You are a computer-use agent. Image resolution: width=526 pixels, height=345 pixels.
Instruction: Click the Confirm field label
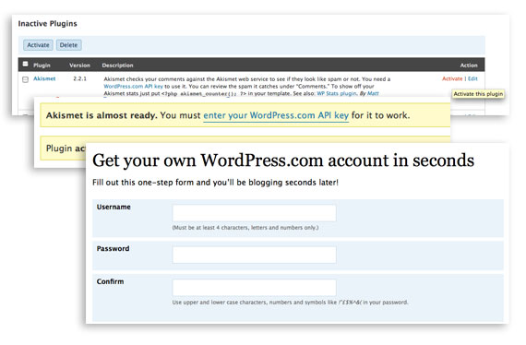click(110, 281)
